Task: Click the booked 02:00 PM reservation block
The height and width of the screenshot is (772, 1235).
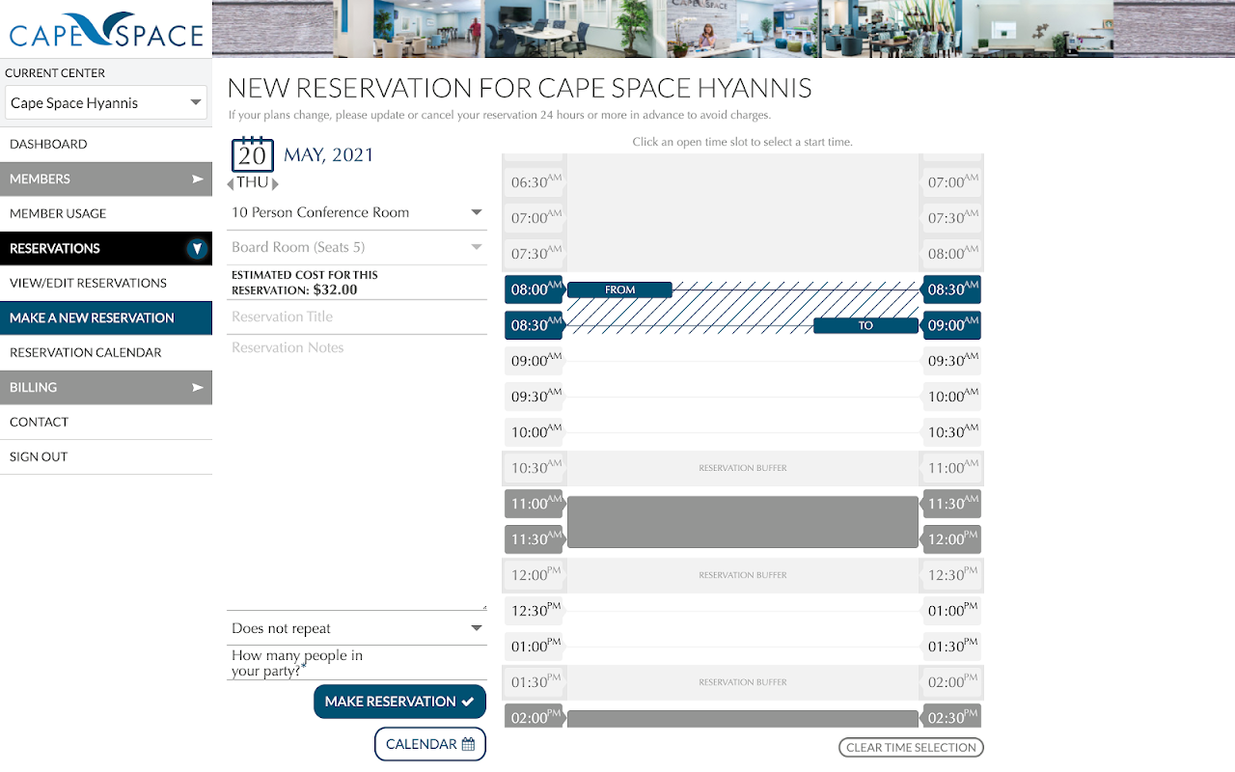Action: (743, 719)
